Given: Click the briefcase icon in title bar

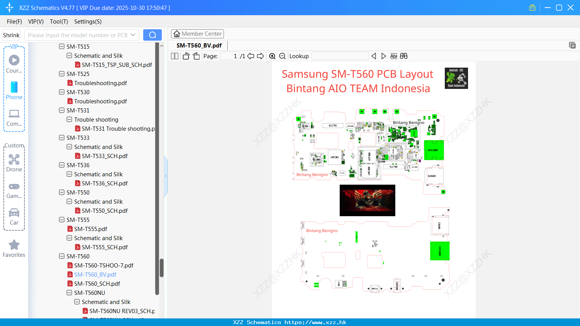Looking at the screenshot, I should click(x=532, y=8).
